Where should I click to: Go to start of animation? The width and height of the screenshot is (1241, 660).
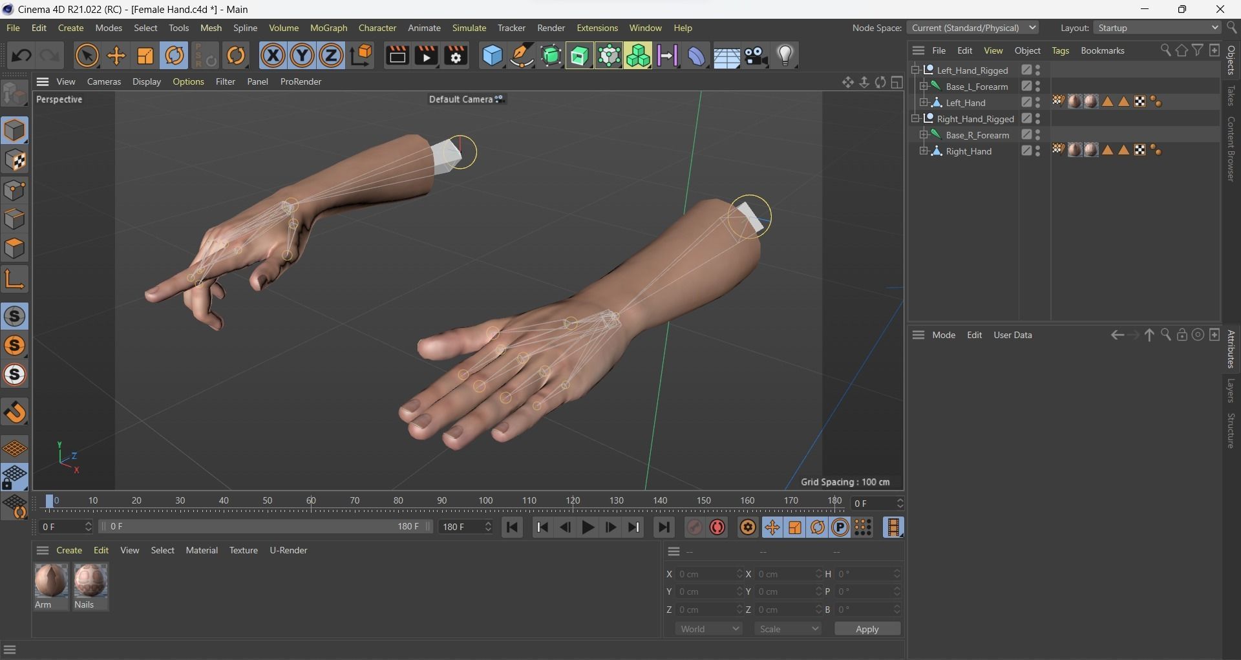point(512,527)
